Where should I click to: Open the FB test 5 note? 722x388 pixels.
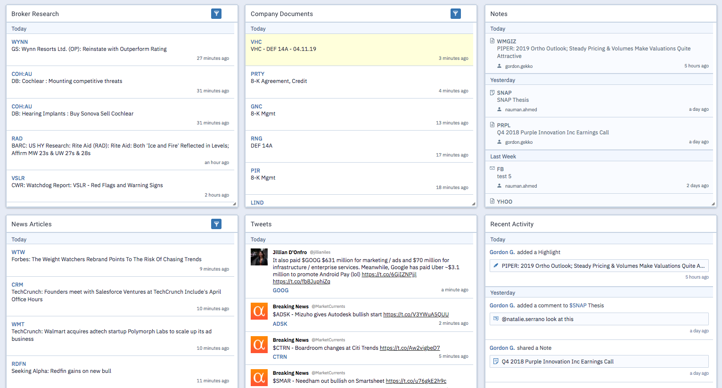point(504,176)
